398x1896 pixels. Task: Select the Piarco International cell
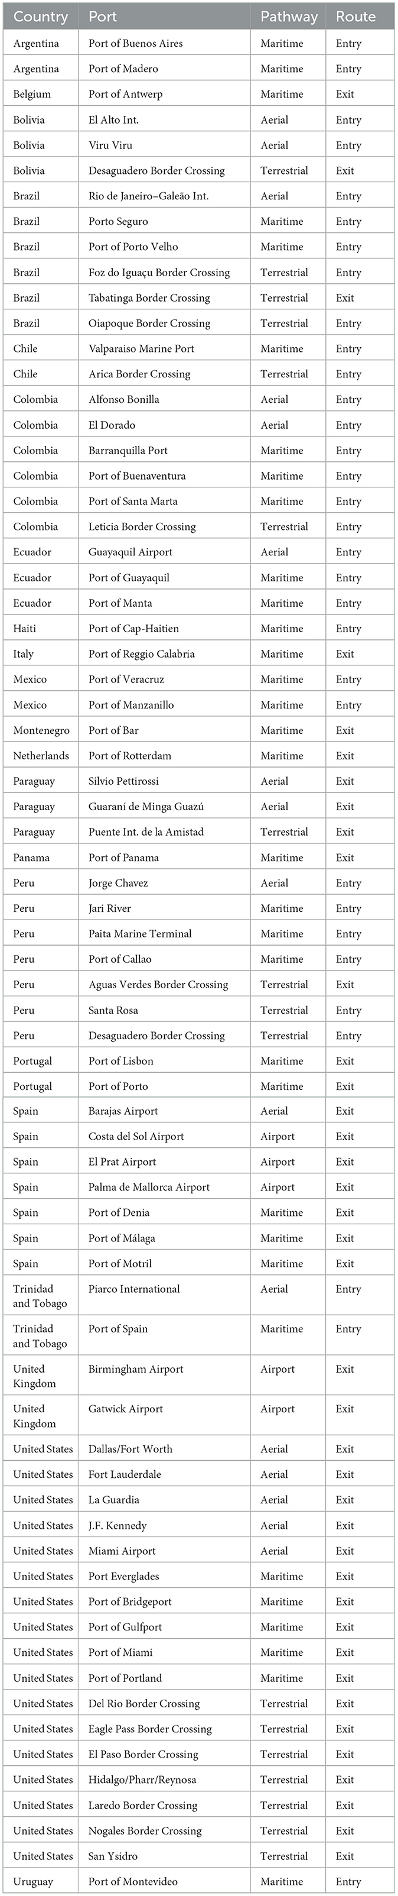coord(135,1289)
